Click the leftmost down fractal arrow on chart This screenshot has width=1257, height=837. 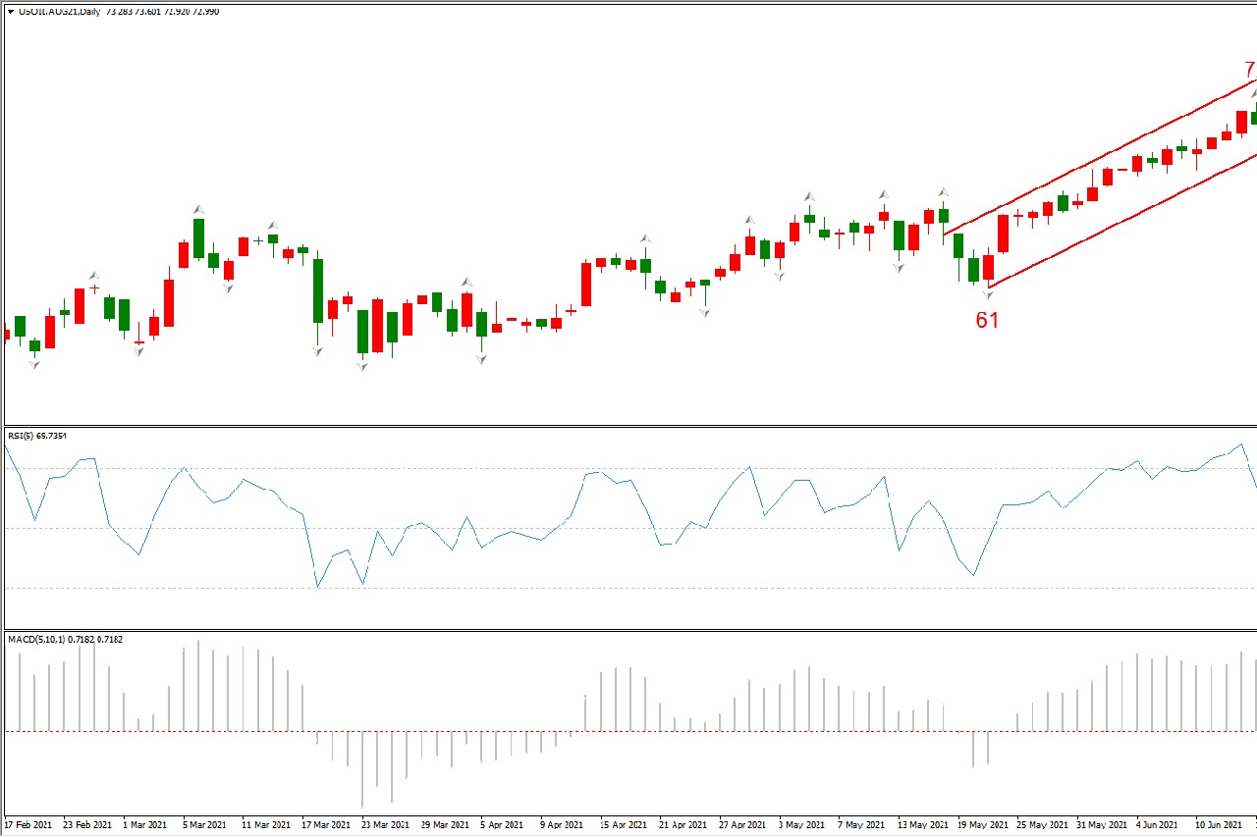pos(34,364)
